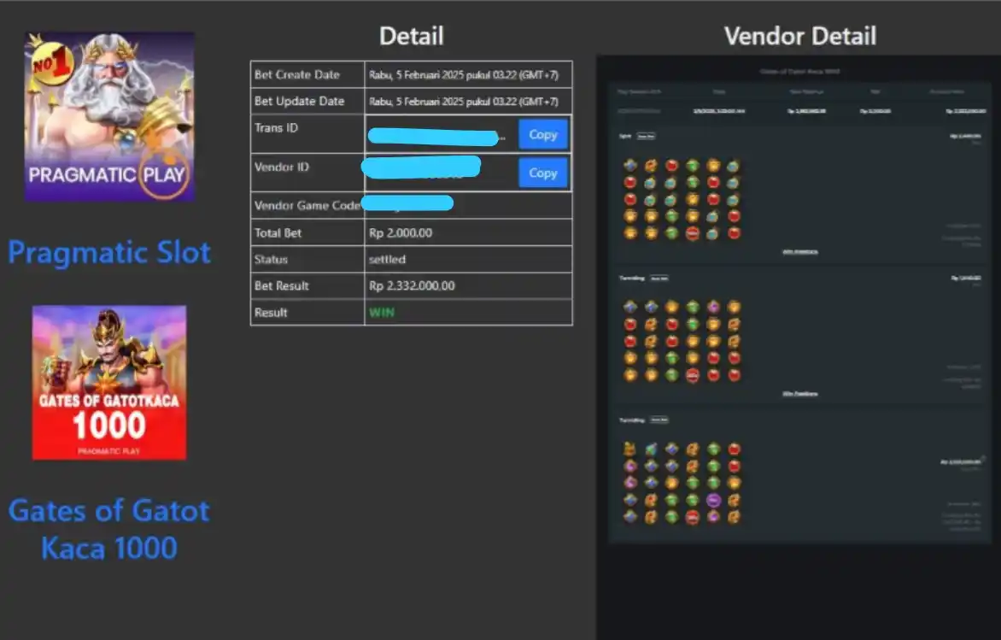Click the settled status value
Viewport: 1001px width, 640px height.
click(x=387, y=260)
